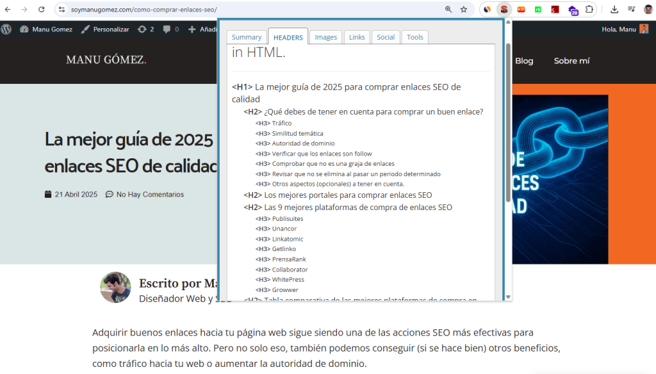
Task: Select the Links tab in the popup
Action: pyautogui.click(x=357, y=37)
